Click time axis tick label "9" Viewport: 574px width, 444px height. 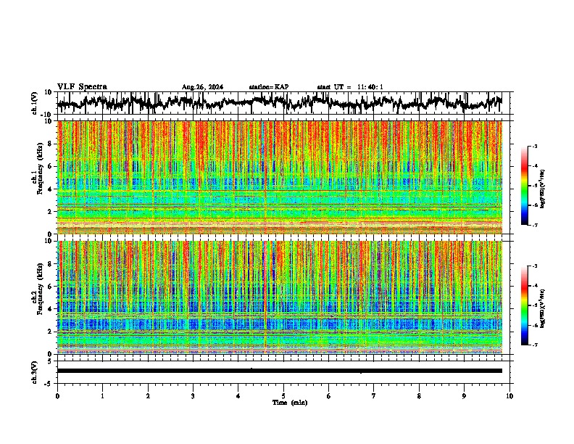tap(464, 396)
